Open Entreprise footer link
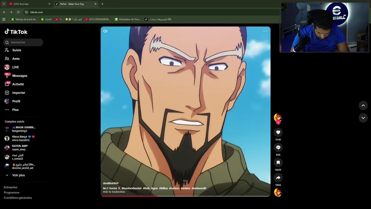Screen dimensions: 371x209 [x=10, y=187]
